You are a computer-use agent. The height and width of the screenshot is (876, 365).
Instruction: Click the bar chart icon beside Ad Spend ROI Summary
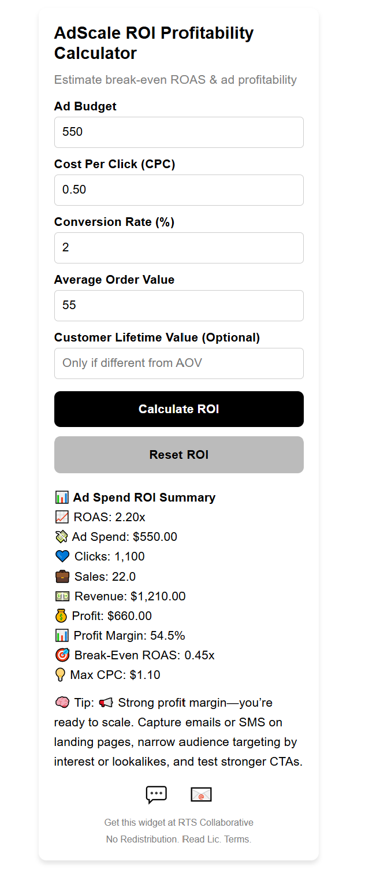[62, 497]
